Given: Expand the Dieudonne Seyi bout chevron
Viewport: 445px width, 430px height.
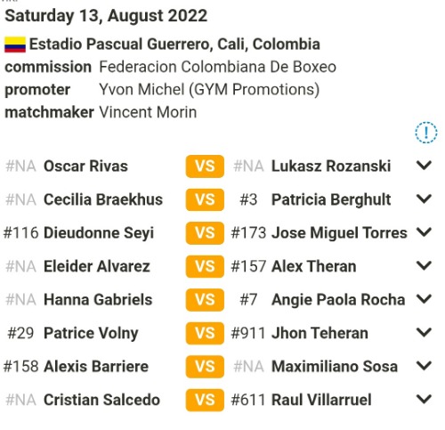Looking at the screenshot, I should click(424, 232).
